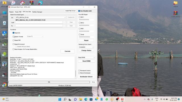The height and width of the screenshot is (102, 182).
Task: Open the Windows Start menu
Action: (60, 99)
